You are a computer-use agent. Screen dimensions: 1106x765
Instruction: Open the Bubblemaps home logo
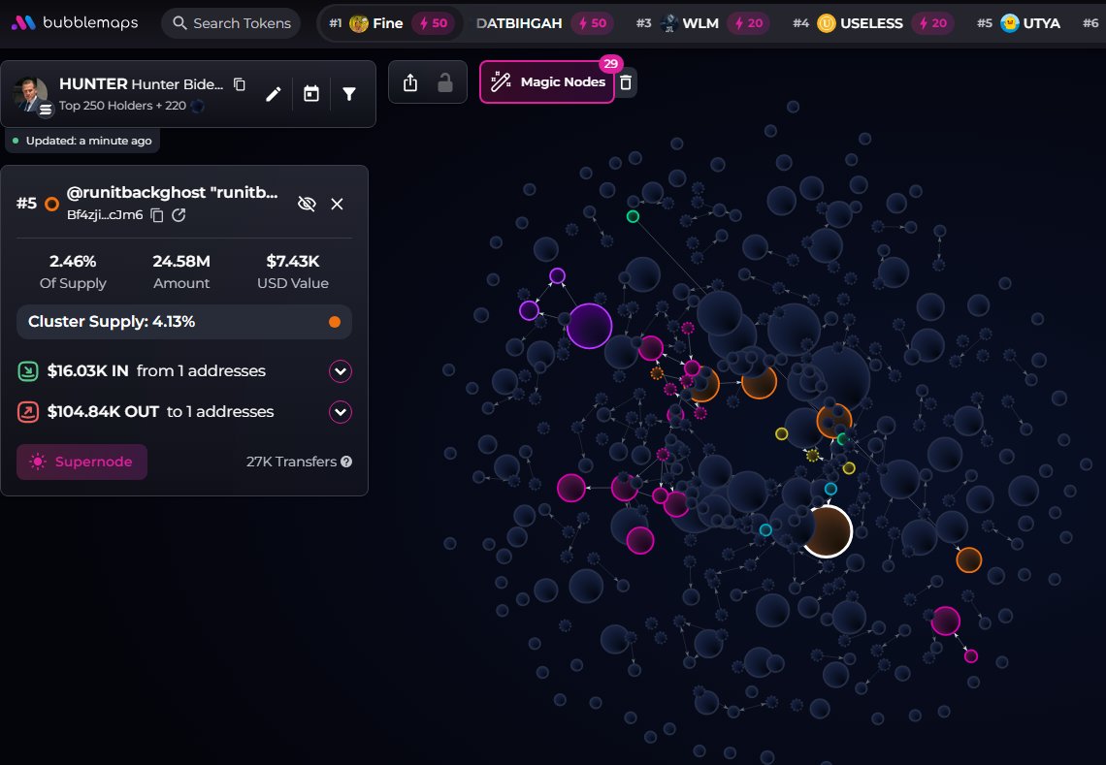pyautogui.click(x=75, y=22)
